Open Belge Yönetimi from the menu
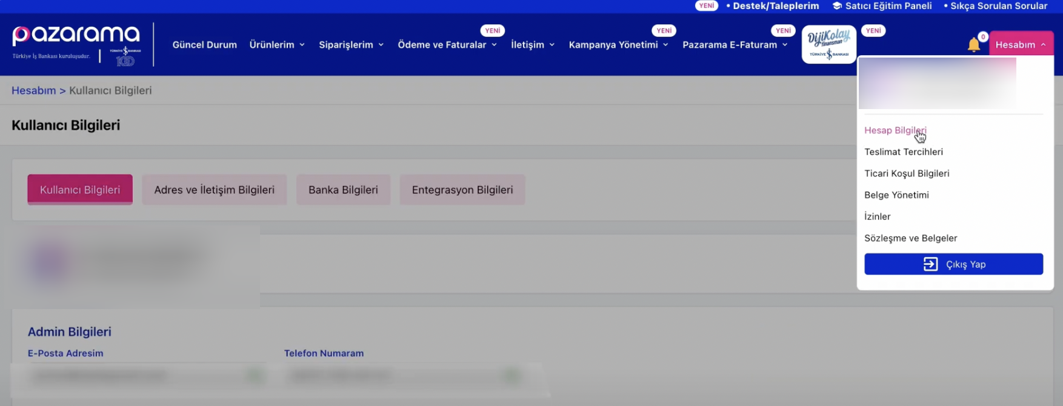This screenshot has width=1063, height=406. [x=896, y=195]
